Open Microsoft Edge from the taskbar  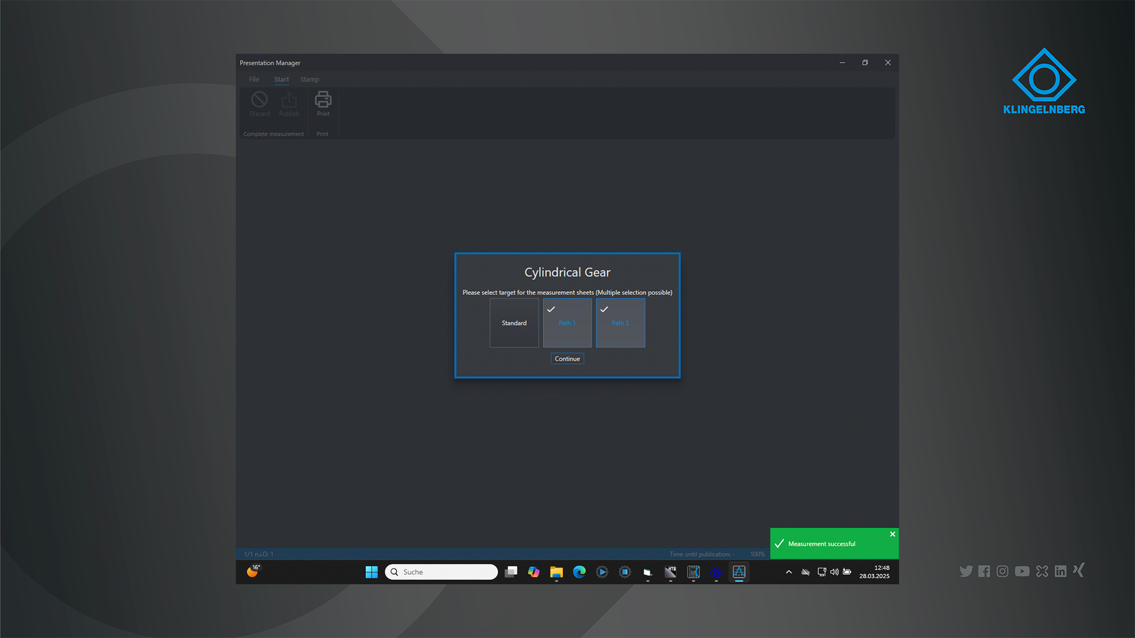[579, 572]
